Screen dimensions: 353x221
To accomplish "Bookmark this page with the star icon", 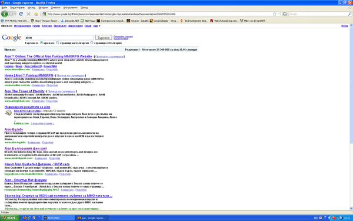I will point(274,14).
